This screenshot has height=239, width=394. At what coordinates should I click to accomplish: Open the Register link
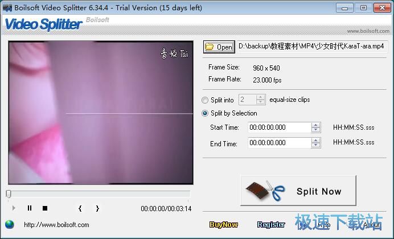pos(271,224)
